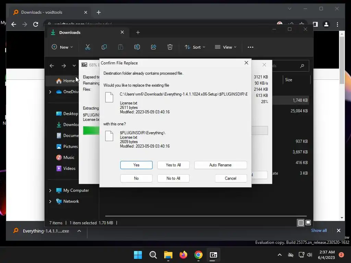Image resolution: width=351 pixels, height=263 pixels.
Task: Click Chrome forward arrow
Action: point(25,24)
